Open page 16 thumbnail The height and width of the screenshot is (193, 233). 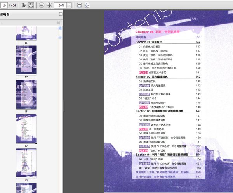pos(26,33)
